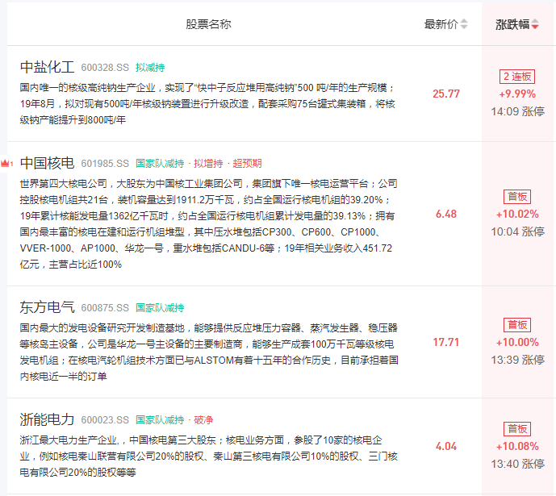The height and width of the screenshot is (496, 556).
Task: Click stock code 600875.SS
Action: 105,308
